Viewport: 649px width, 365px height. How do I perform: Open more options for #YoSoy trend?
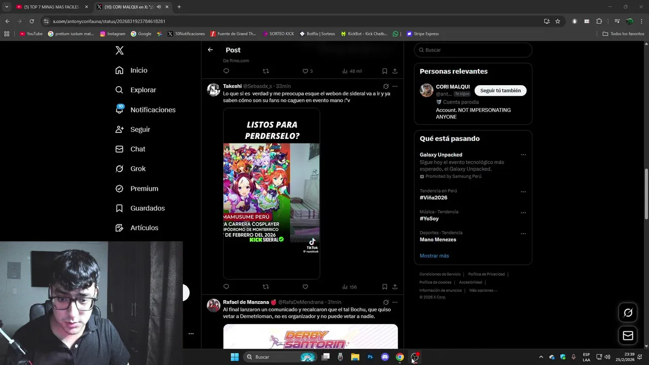(x=523, y=212)
